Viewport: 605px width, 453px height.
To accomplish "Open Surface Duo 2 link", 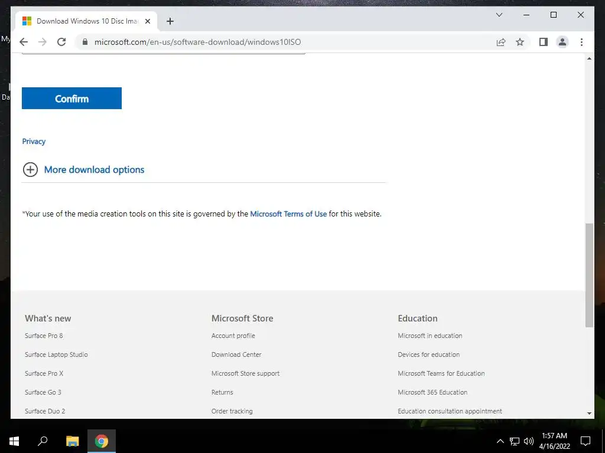I will point(45,411).
